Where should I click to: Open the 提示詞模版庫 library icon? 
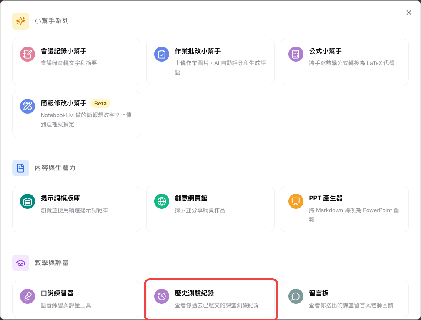point(28,201)
